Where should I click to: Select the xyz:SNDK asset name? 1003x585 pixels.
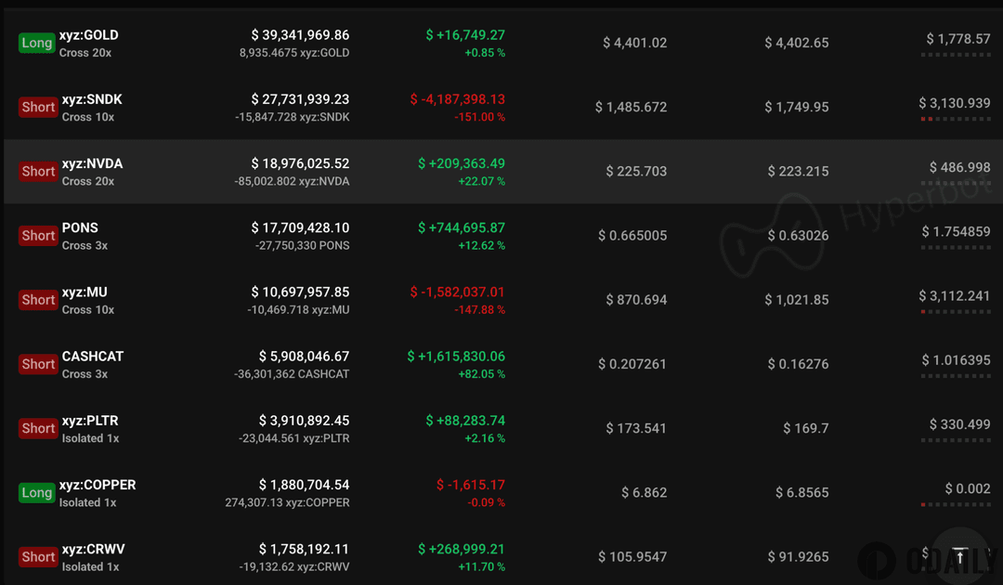[x=92, y=99]
